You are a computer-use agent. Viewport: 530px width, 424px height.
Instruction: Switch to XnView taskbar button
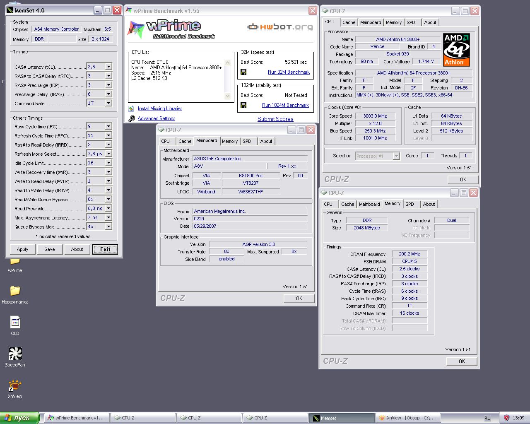408,418
